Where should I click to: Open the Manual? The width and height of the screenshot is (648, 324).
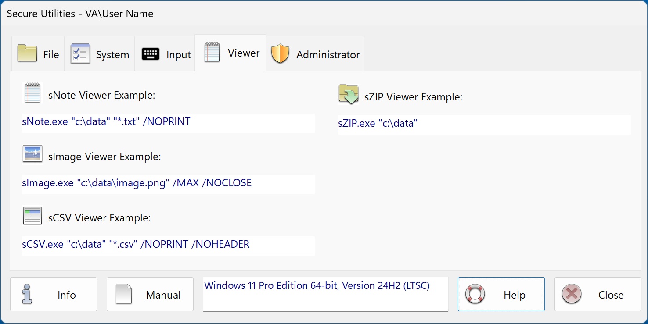point(150,294)
